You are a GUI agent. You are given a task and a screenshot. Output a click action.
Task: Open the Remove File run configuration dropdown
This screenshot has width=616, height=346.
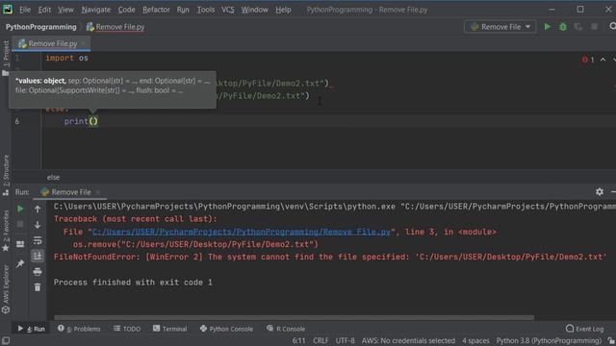click(x=500, y=27)
